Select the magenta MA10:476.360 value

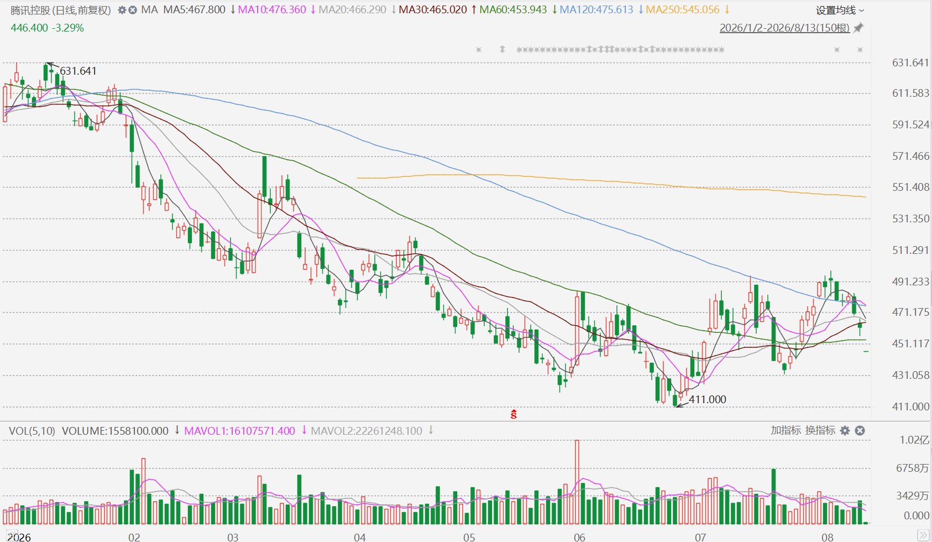tap(272, 10)
